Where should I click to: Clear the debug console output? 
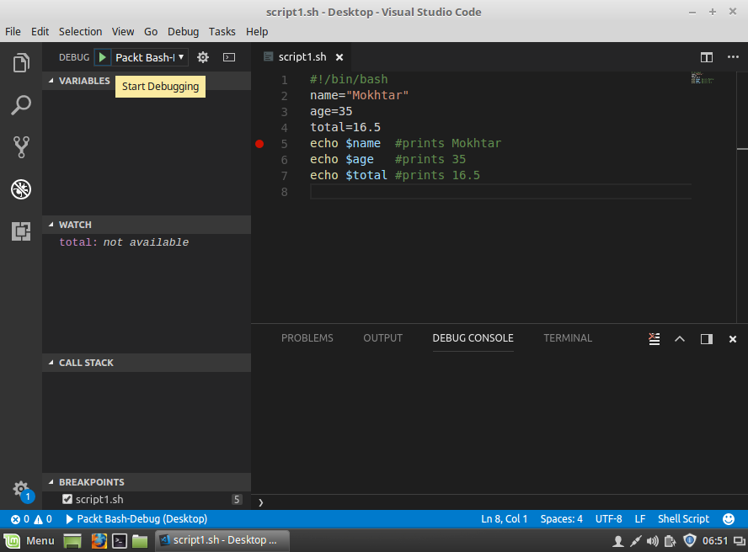coord(654,338)
